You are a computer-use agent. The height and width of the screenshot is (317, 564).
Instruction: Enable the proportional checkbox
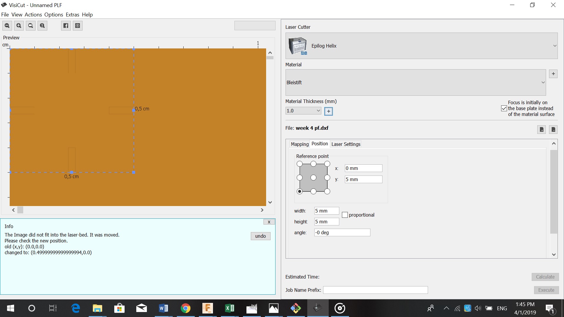tap(345, 215)
